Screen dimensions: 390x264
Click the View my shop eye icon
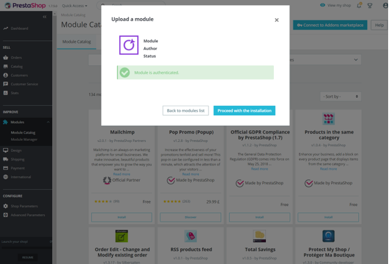[x=323, y=5]
